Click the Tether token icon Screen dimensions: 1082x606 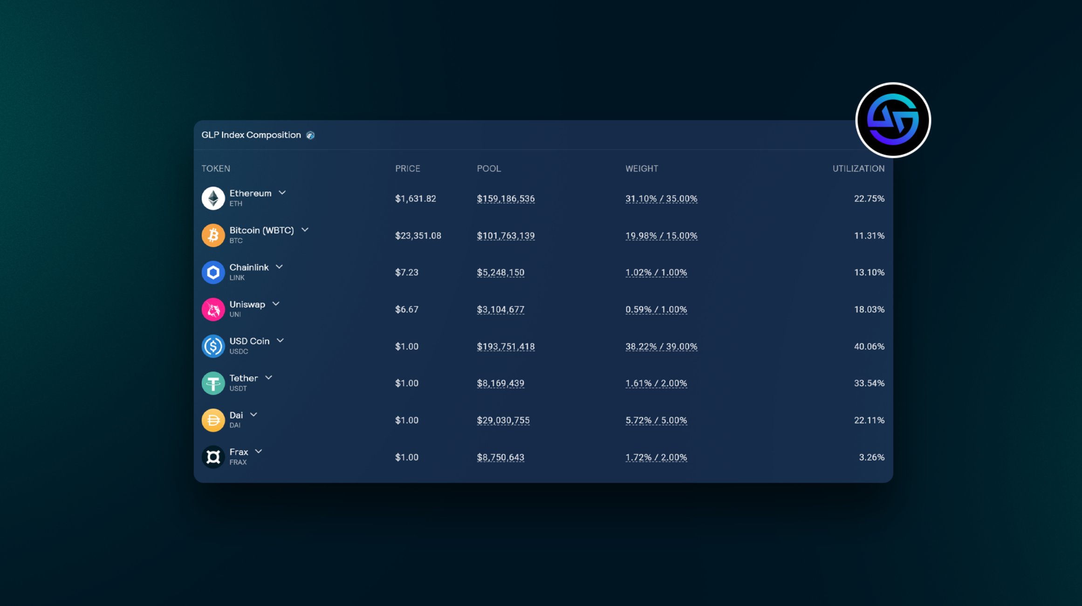pyautogui.click(x=213, y=382)
